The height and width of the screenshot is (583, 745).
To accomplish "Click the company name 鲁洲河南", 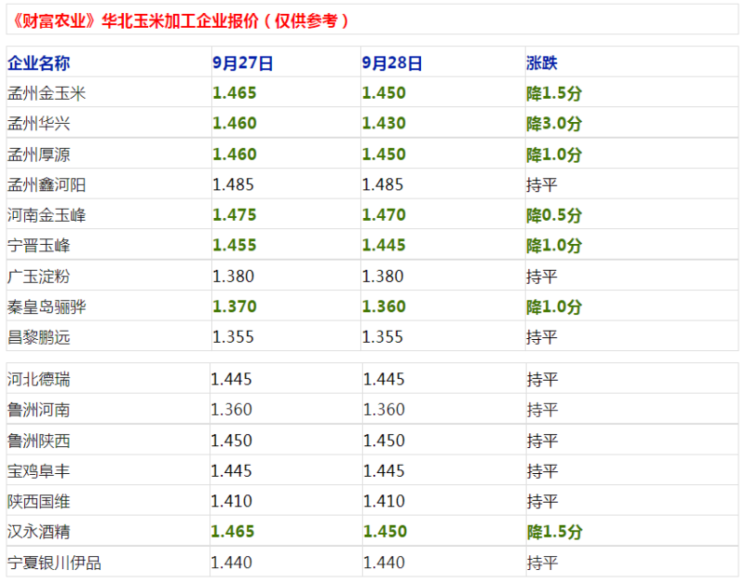I will [38, 410].
